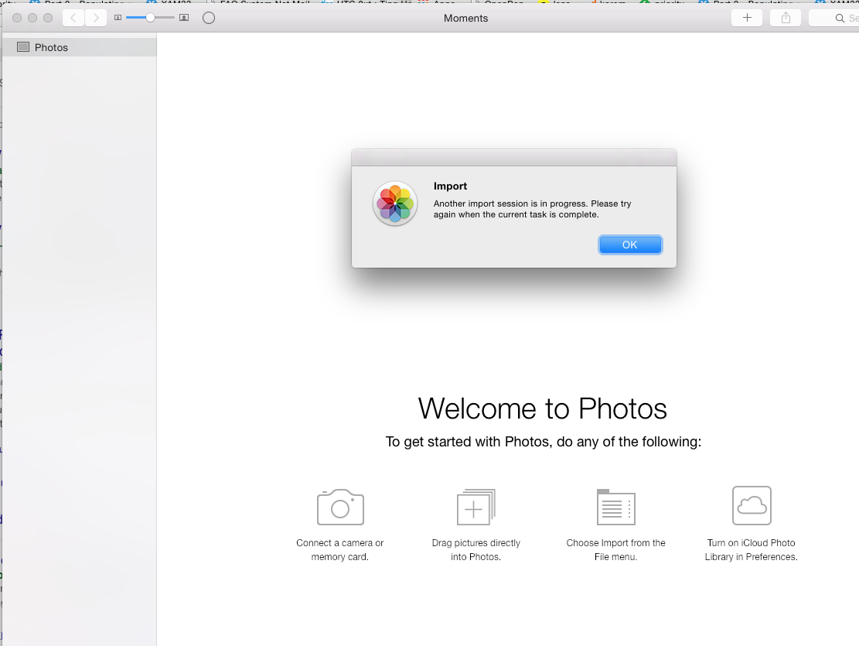The width and height of the screenshot is (859, 646).
Task: Go back with the left chevron button
Action: tap(73, 18)
